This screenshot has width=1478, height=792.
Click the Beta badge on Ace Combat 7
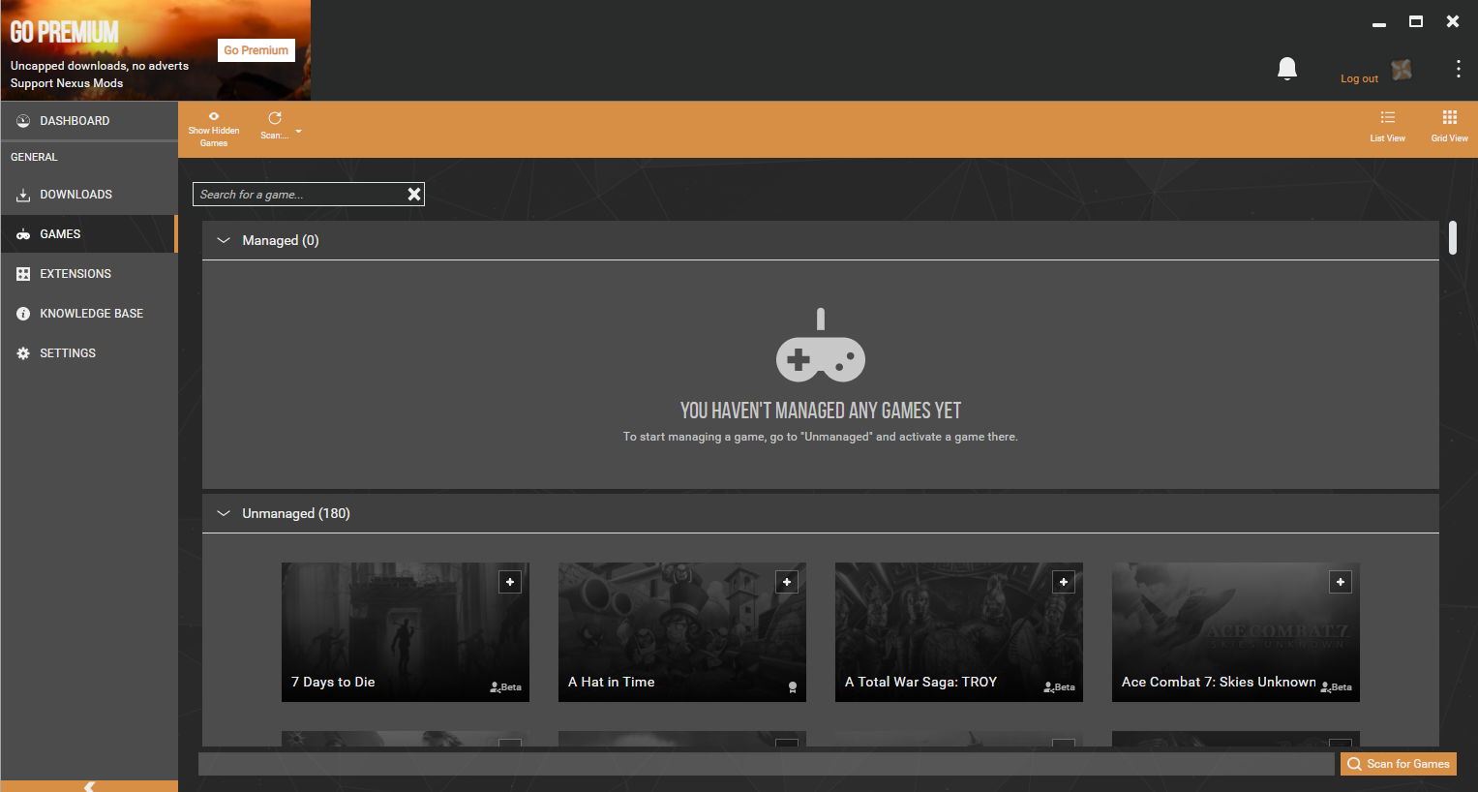[1336, 687]
